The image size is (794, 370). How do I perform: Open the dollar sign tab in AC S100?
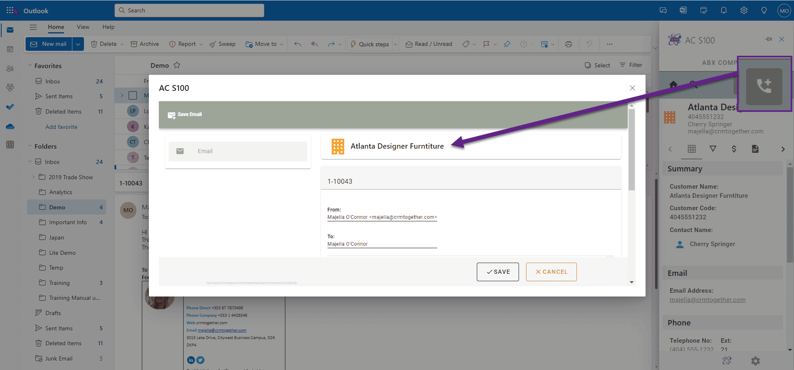[x=734, y=149]
